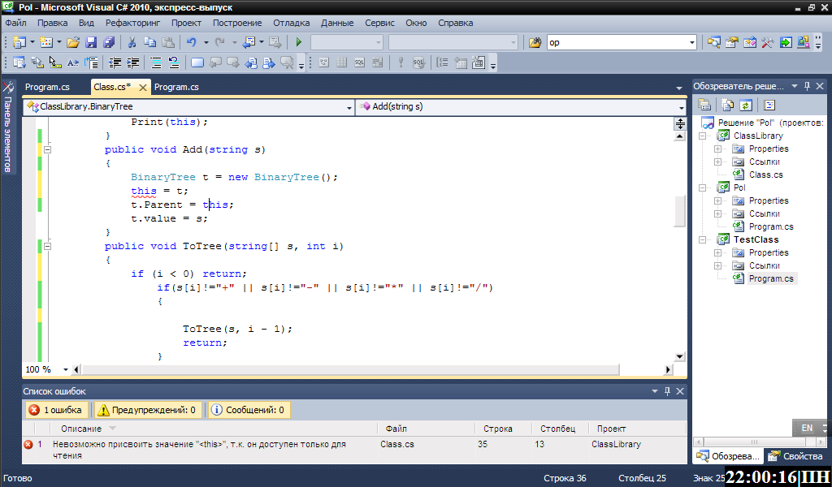The image size is (832, 487).
Task: Collapse the ToTree method outline region
Action: point(47,246)
